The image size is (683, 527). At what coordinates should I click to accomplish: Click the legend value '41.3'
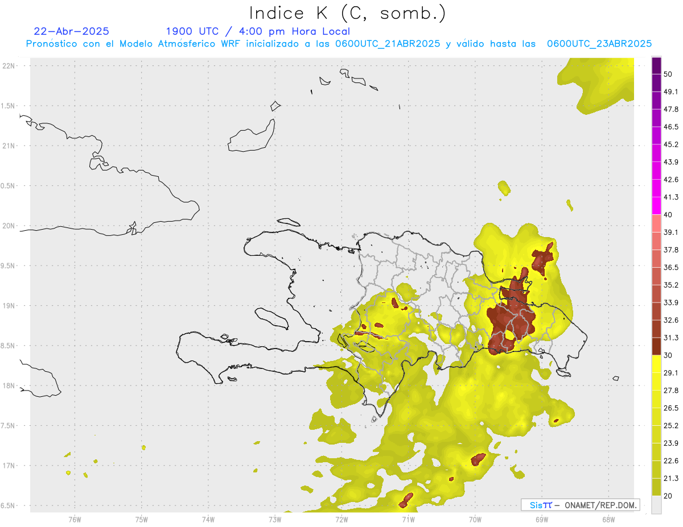point(671,197)
